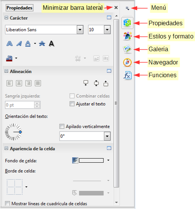Image resolution: width=195 pixels, height=209 pixels.
Task: Open the Estilos y formato deck
Action: [x=127, y=36]
